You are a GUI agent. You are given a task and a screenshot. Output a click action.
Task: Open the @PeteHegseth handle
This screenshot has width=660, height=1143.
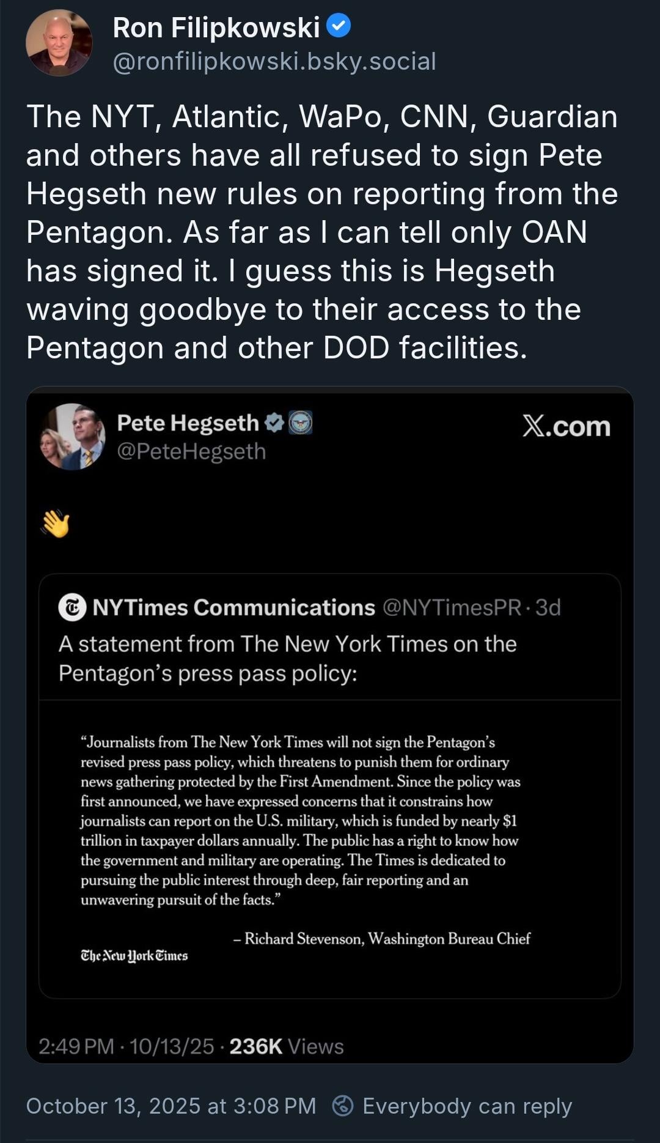191,451
